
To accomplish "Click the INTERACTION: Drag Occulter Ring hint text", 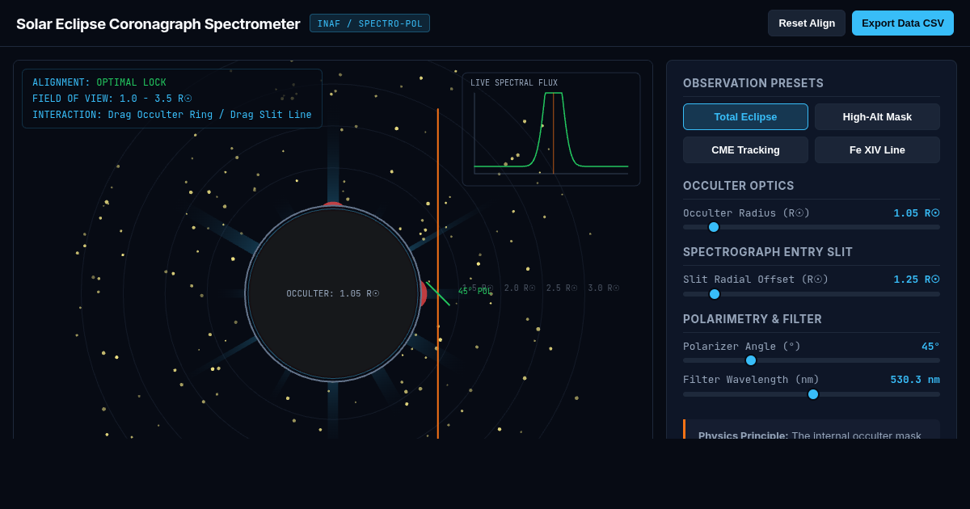I will (x=172, y=115).
